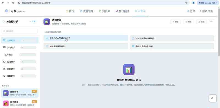Click the browser forward arrow

click(8, 3)
